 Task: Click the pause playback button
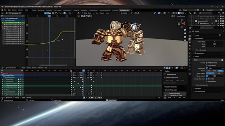click(x=95, y=98)
